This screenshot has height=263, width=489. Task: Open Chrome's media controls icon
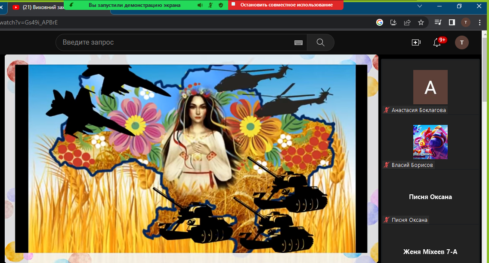tap(438, 22)
